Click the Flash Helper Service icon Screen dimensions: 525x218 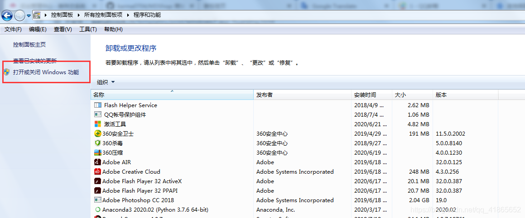click(x=98, y=105)
